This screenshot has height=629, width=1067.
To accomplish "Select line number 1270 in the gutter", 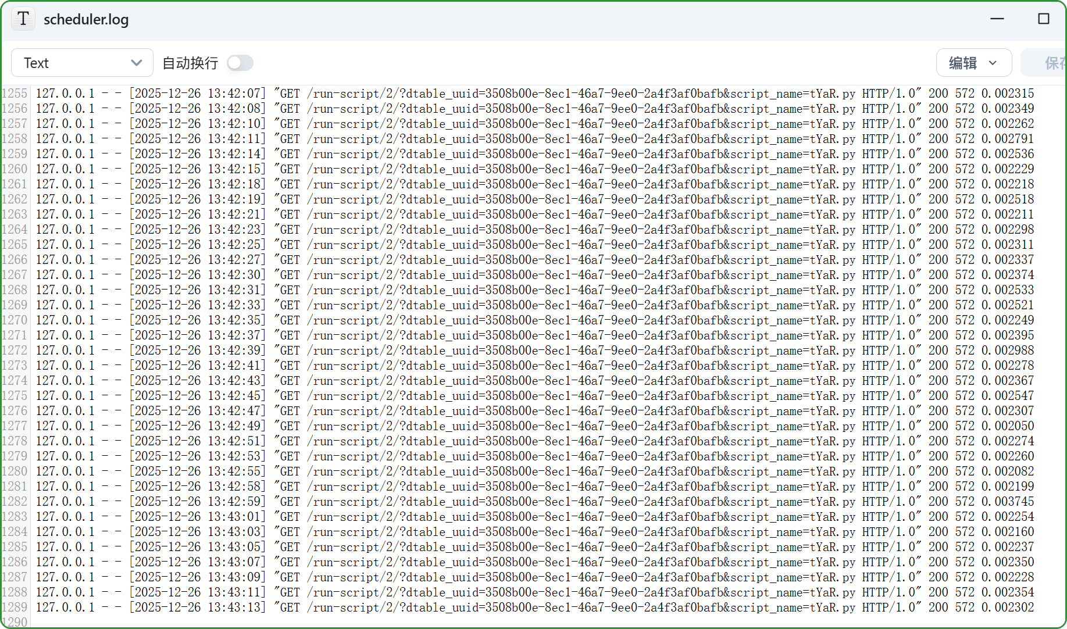I will click(x=15, y=320).
